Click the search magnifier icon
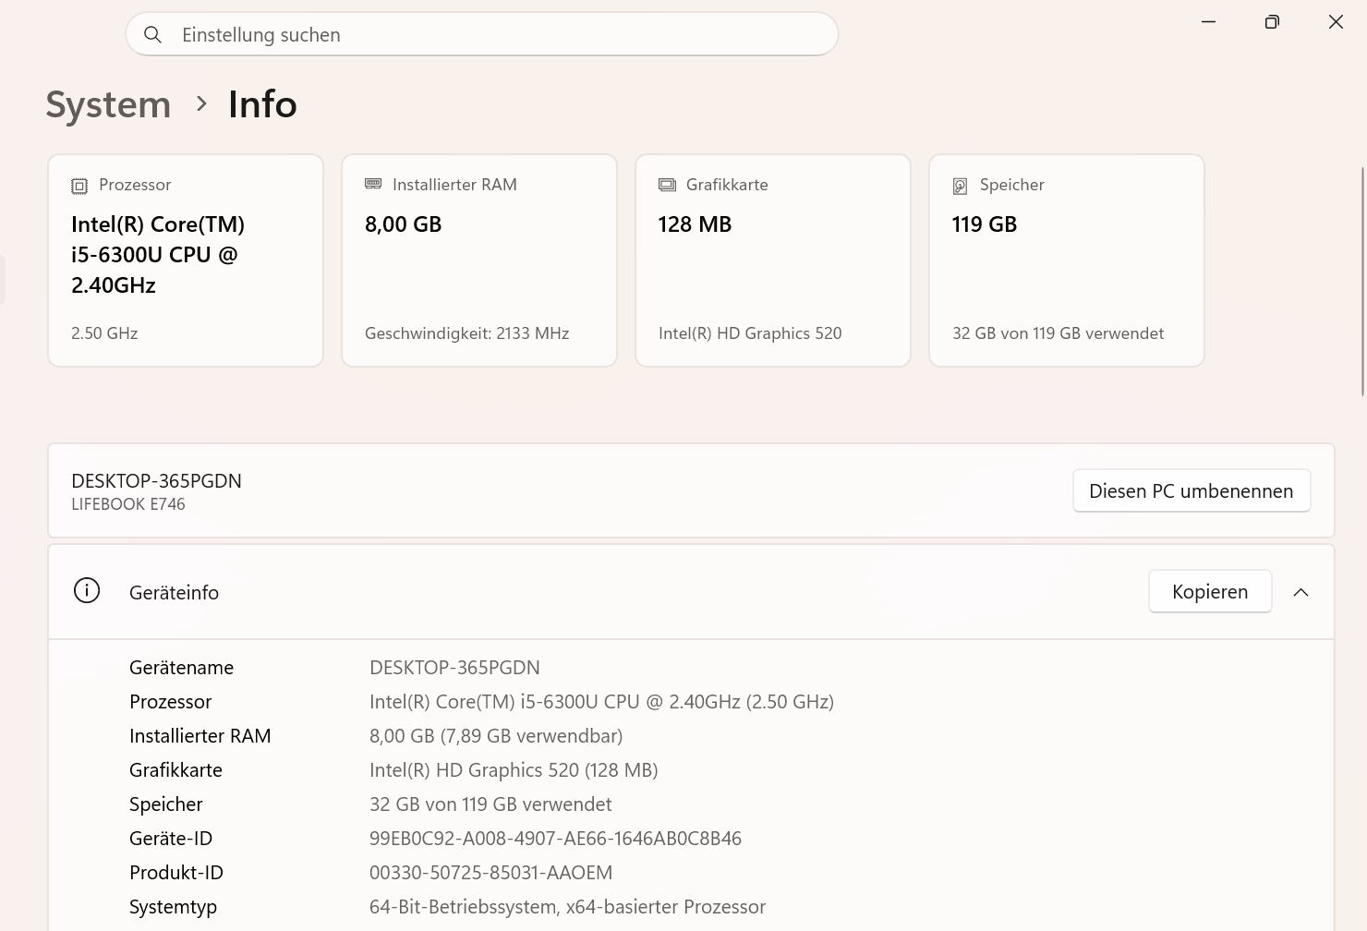Screen dimensions: 1367x931 [153, 35]
